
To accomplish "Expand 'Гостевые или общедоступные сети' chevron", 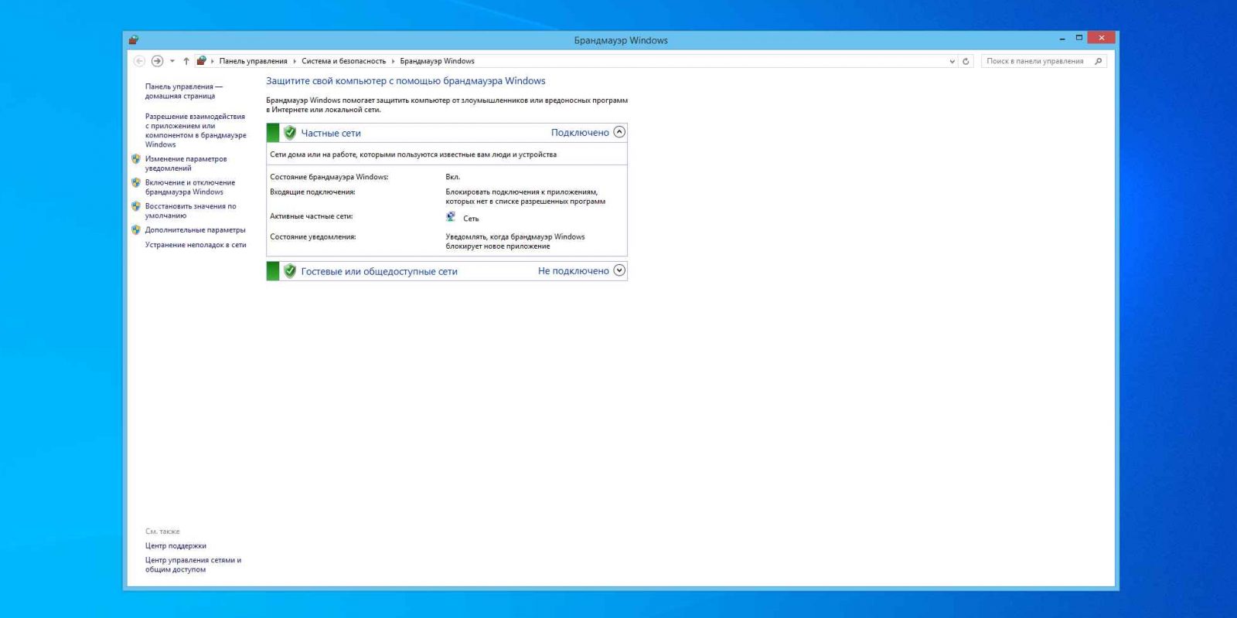I will click(x=619, y=270).
